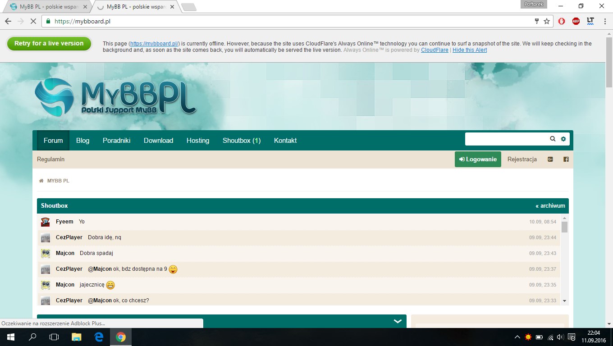
Task: Click the shoutbox scrollbar down arrow
Action: [564, 301]
